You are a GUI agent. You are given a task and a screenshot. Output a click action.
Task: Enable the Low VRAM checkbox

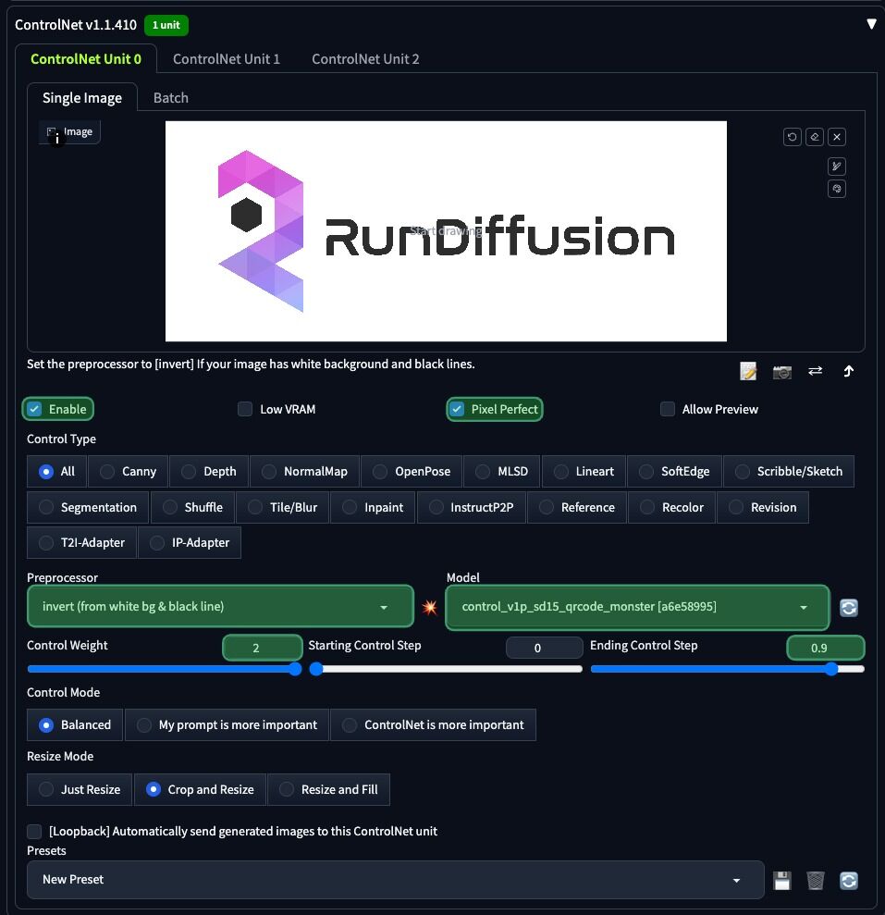click(x=245, y=409)
